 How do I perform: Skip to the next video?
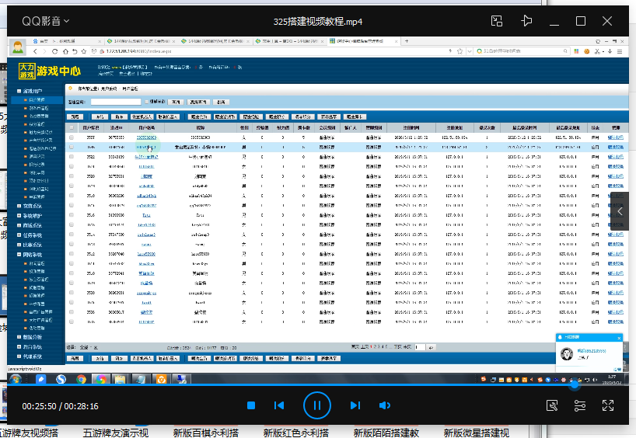[x=355, y=405]
